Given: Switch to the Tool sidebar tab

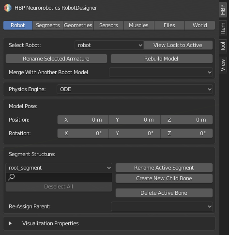Looking at the screenshot, I should [x=223, y=47].
